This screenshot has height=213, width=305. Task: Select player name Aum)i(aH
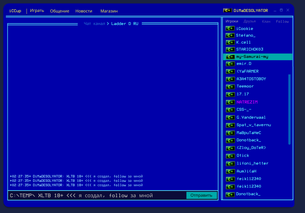[x=247, y=171]
